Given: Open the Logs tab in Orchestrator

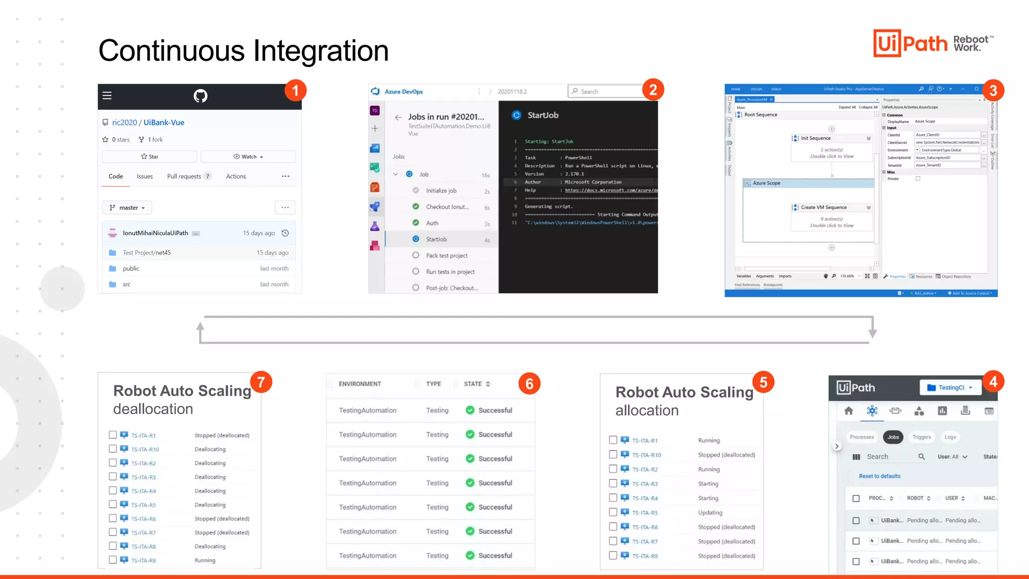Looking at the screenshot, I should 950,437.
